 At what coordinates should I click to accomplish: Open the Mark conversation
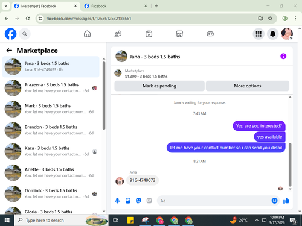tap(51, 109)
